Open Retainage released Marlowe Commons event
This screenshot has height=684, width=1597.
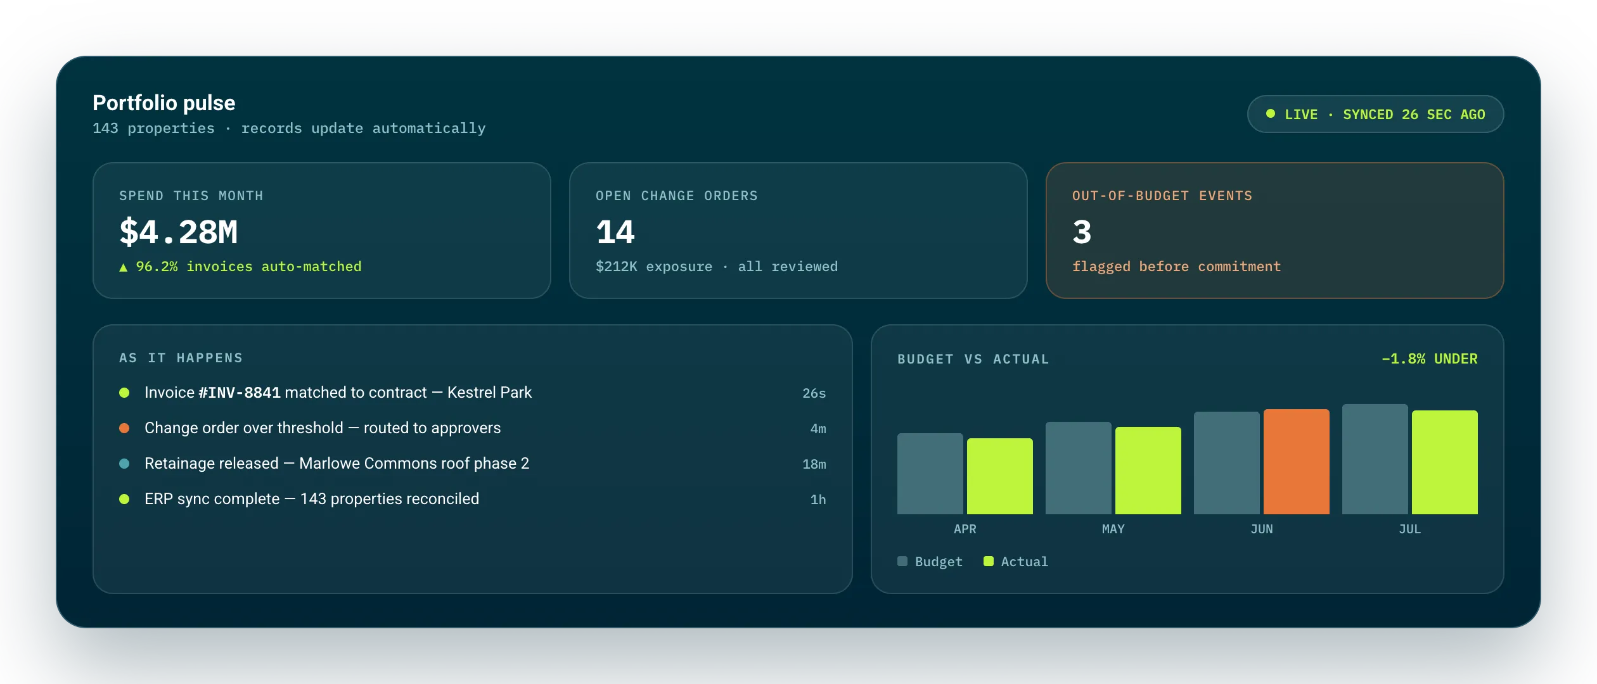[473, 464]
